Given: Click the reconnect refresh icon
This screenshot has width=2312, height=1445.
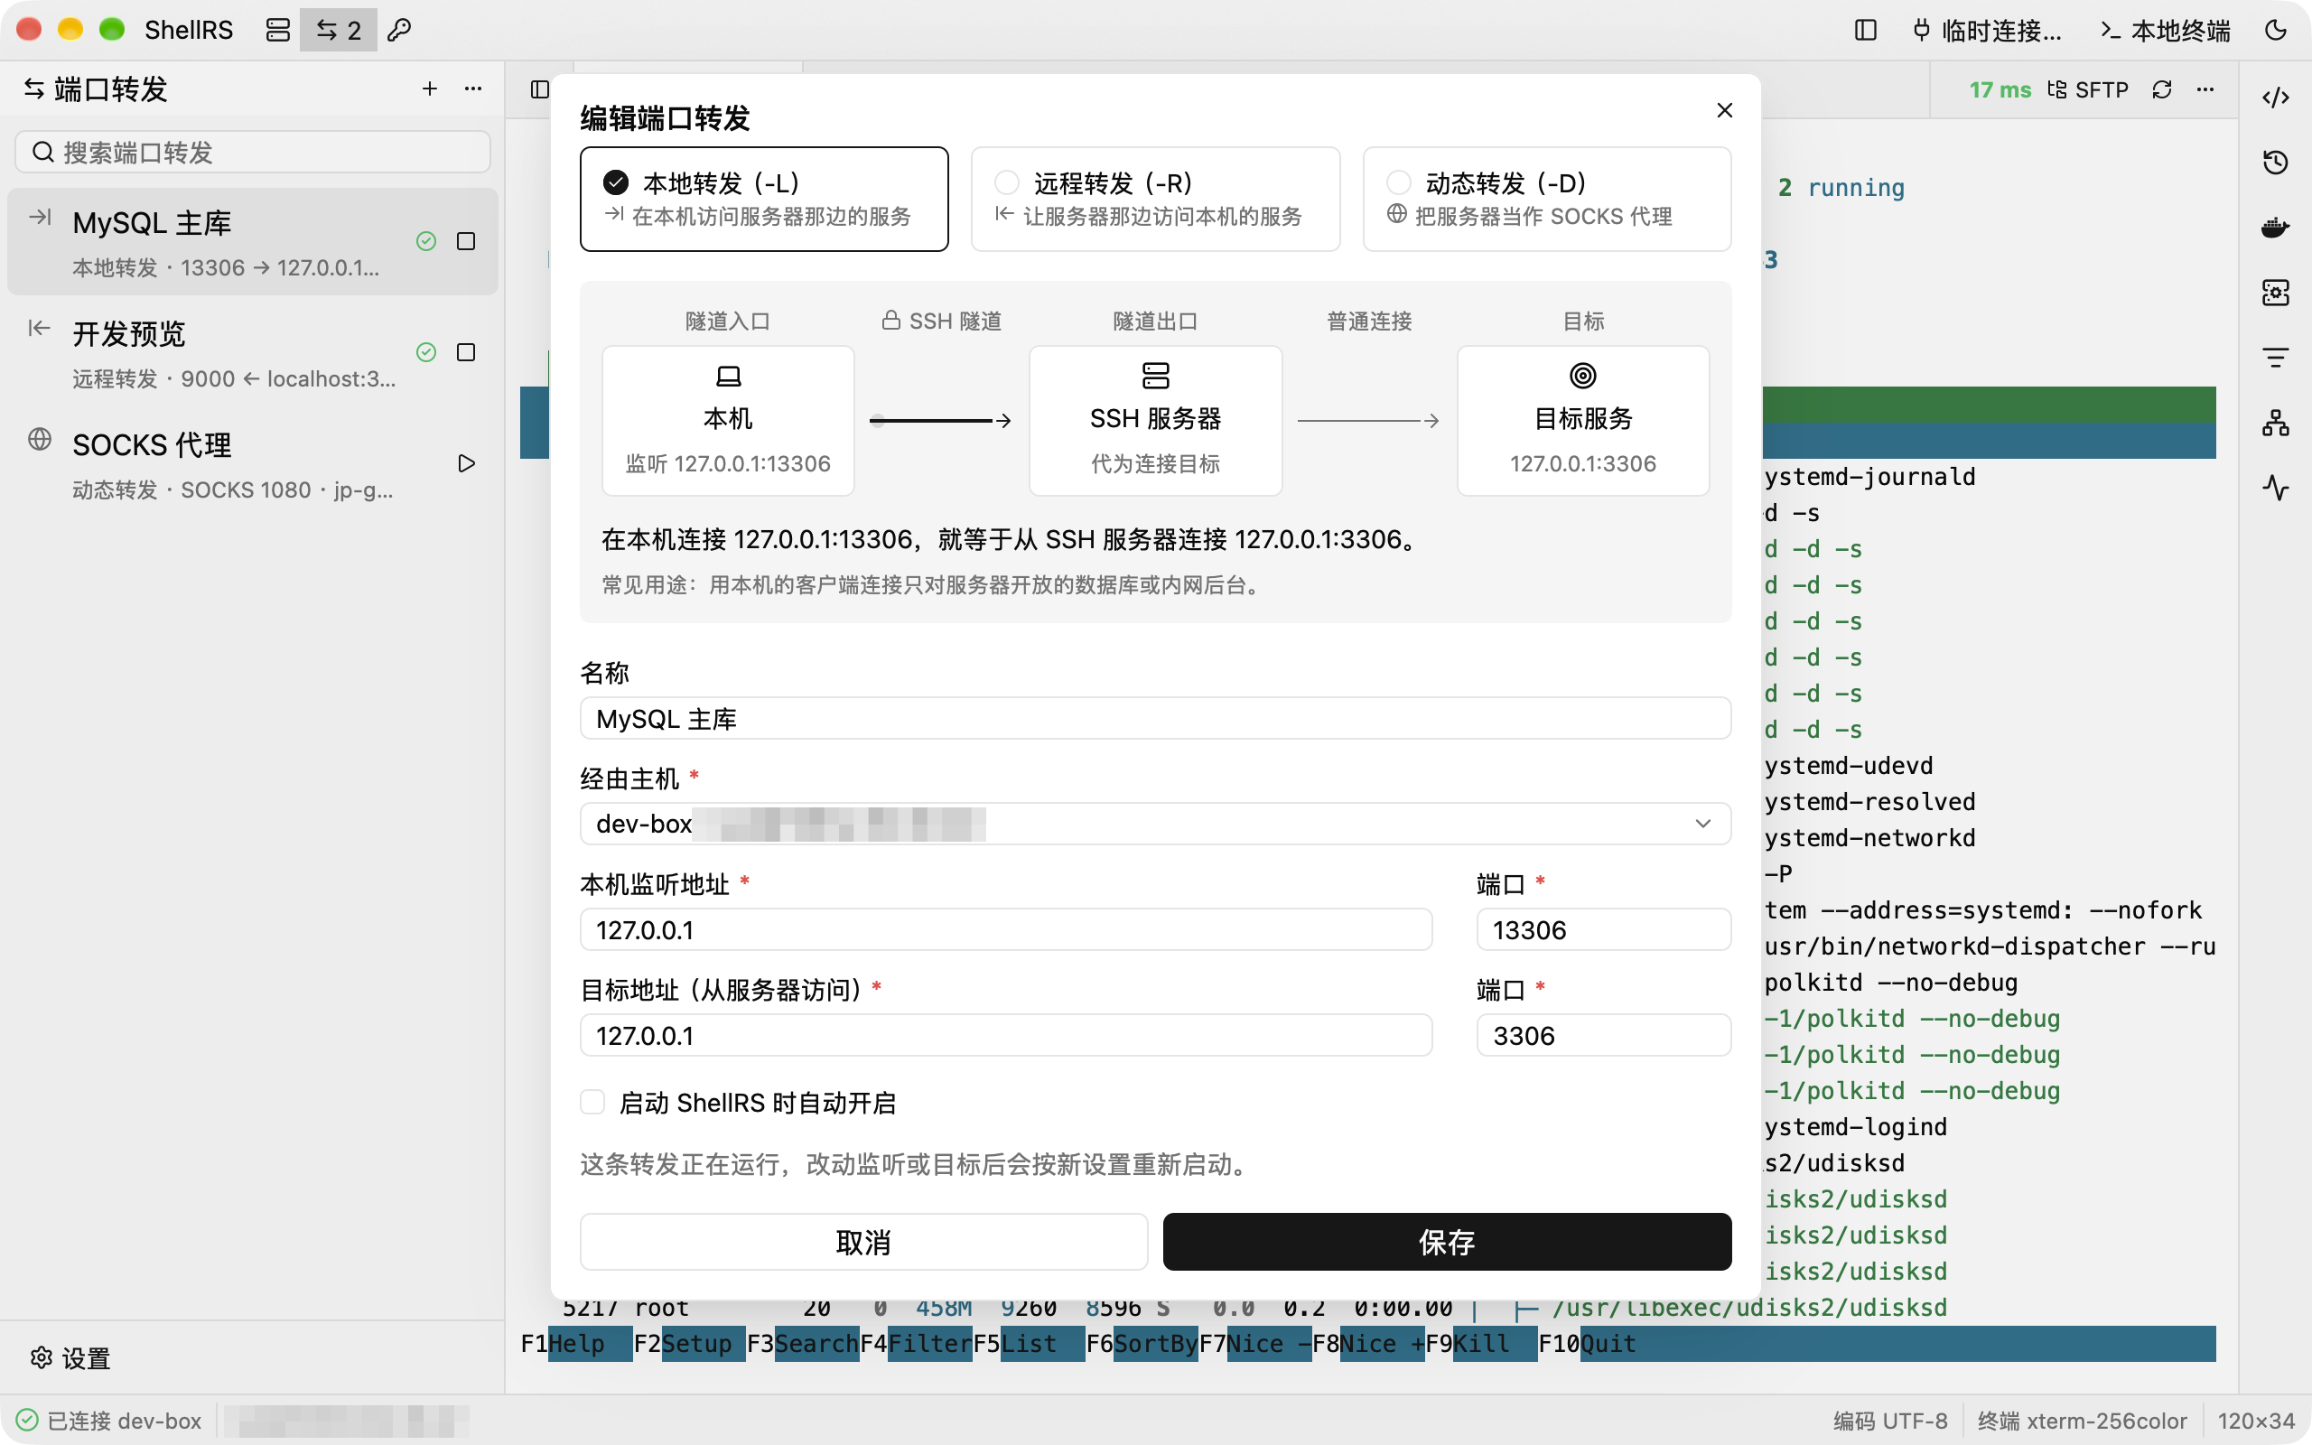Looking at the screenshot, I should (x=2162, y=89).
